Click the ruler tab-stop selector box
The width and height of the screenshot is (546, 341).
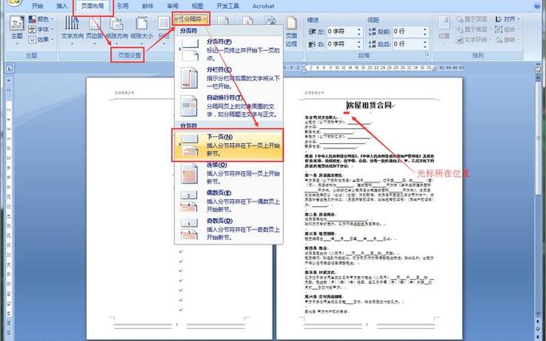[10, 68]
